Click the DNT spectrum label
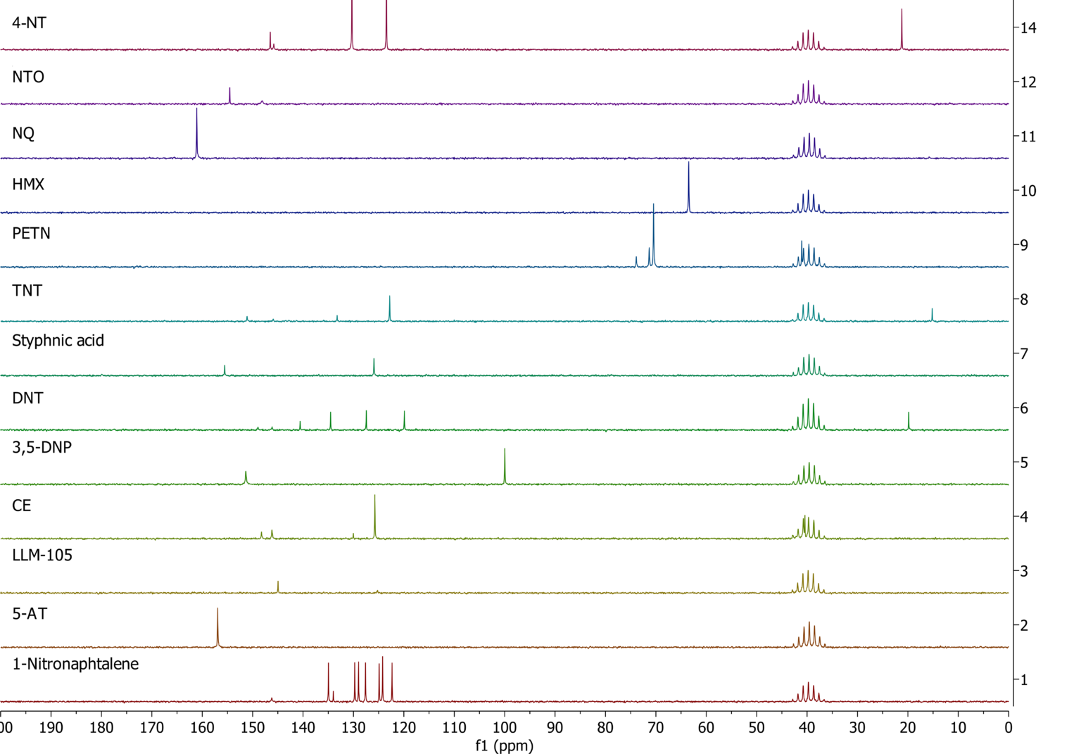Viewport: 1081px width, 754px height. tap(25, 398)
